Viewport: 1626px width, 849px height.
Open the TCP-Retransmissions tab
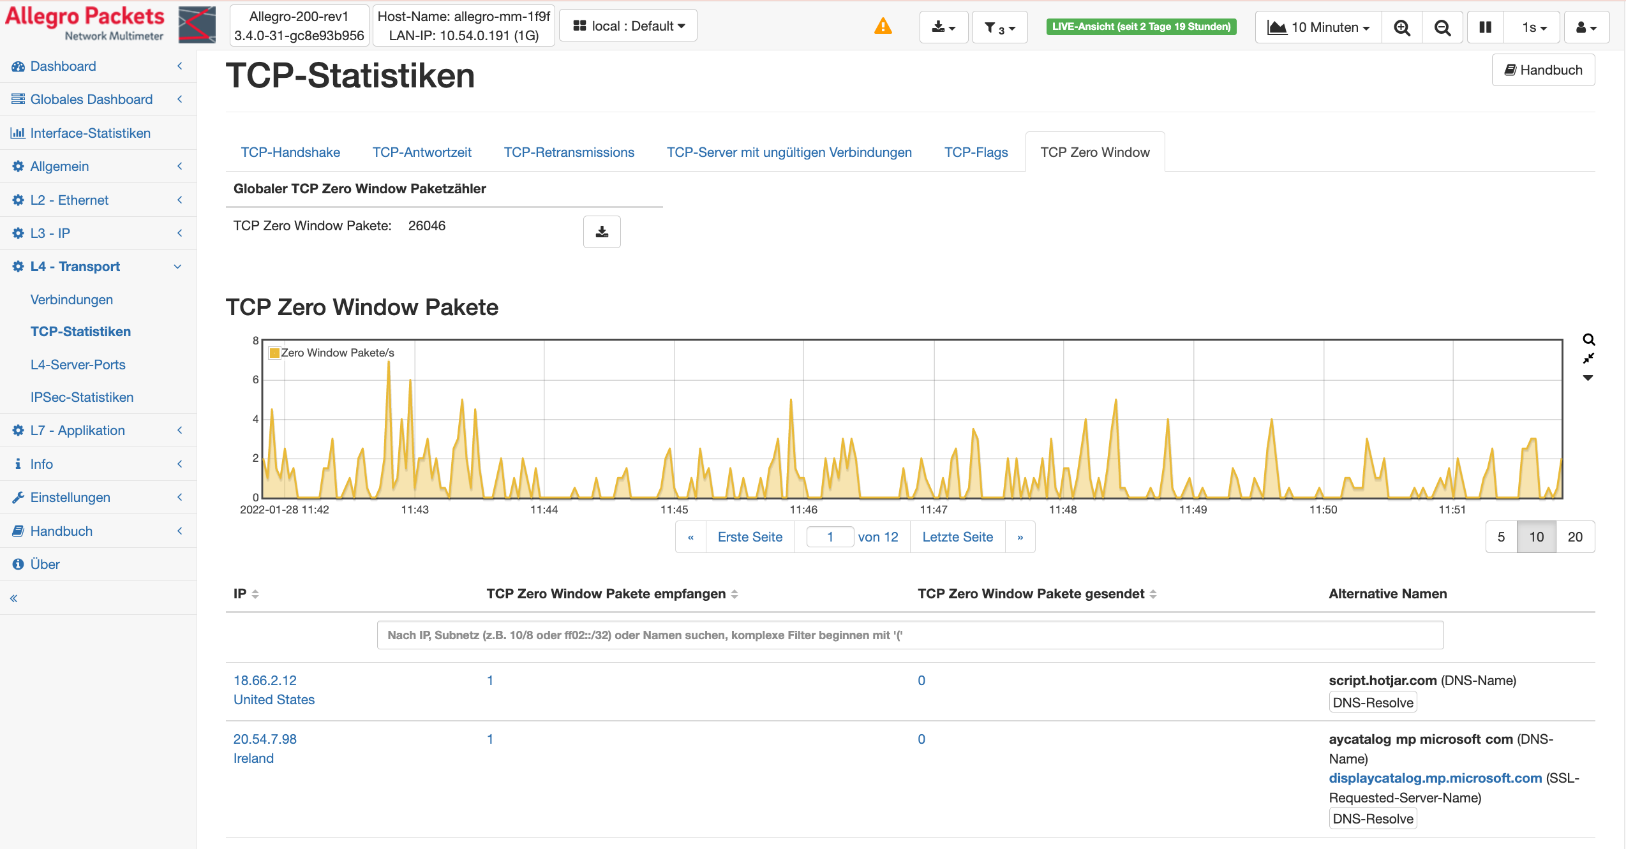(569, 152)
